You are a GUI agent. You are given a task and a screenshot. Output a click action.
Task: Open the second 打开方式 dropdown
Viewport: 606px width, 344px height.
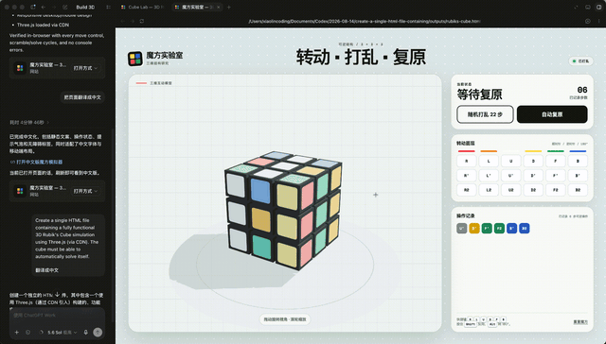point(86,191)
